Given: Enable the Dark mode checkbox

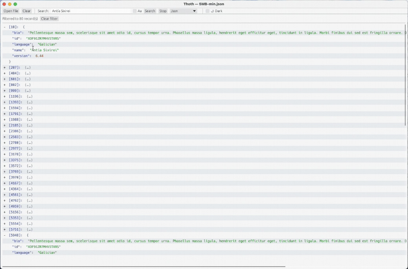Looking at the screenshot, I should [208, 11].
